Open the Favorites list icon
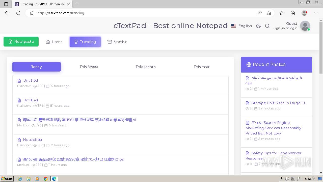Image resolution: width=323 pixels, height=182 pixels. (282, 13)
